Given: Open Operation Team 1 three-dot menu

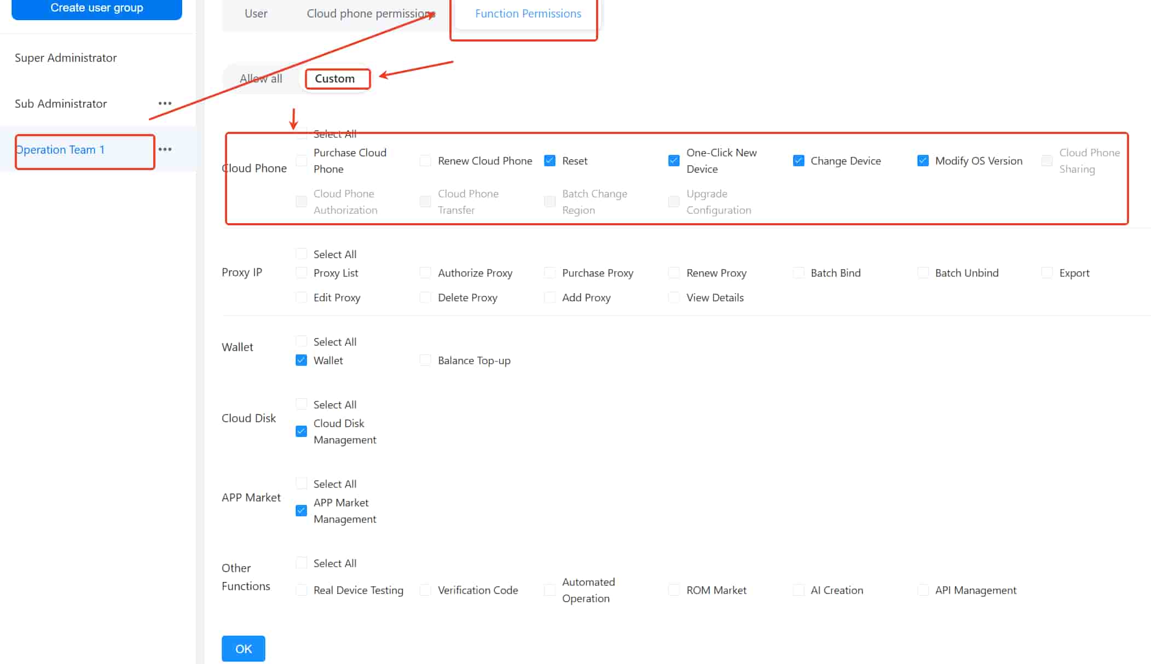Looking at the screenshot, I should click(x=165, y=149).
